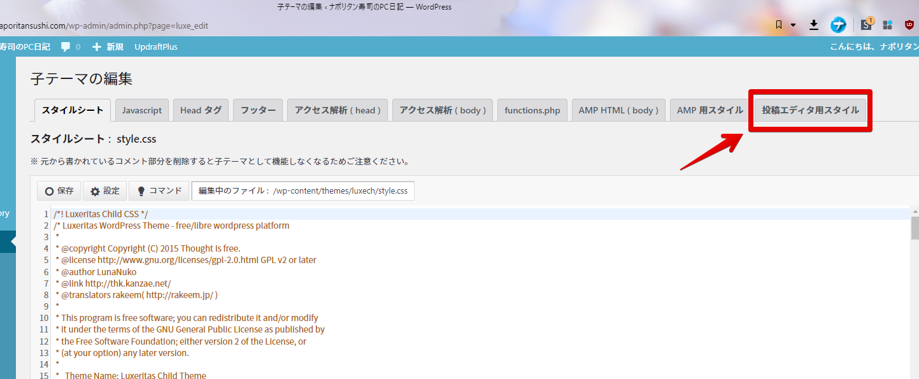Open the browser bookmark icon

779,25
